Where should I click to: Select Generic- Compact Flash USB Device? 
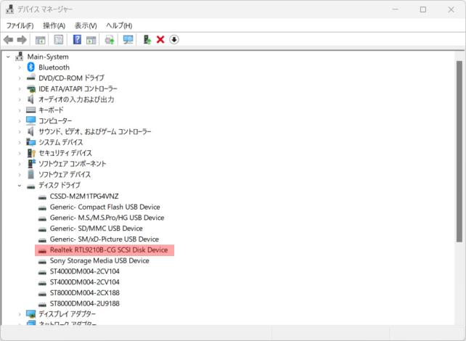click(105, 207)
